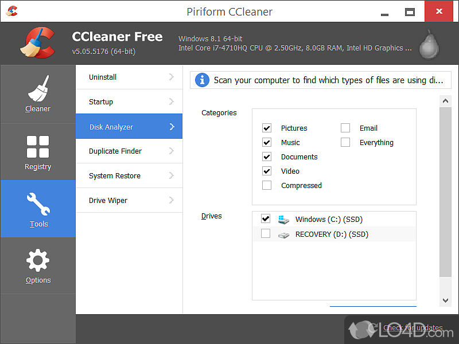Click the v5.05.5176 version text
This screenshot has width=459, height=344.
(x=104, y=52)
